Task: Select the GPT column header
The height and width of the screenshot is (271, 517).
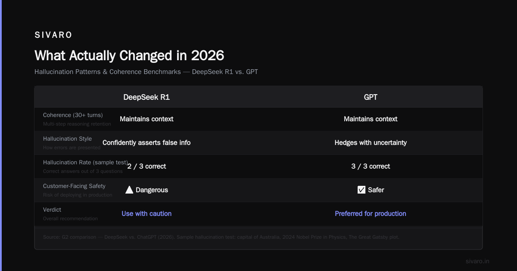Action: point(371,97)
